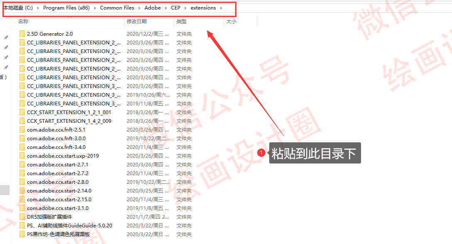
Task: Click date cell of PS、AI辅助线插件GuideGuide-5.0.20 row
Action: [x=147, y=226]
